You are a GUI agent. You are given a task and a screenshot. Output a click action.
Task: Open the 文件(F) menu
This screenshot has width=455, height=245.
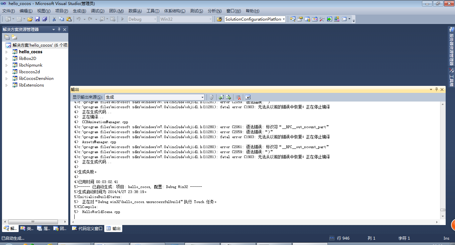tap(9, 11)
